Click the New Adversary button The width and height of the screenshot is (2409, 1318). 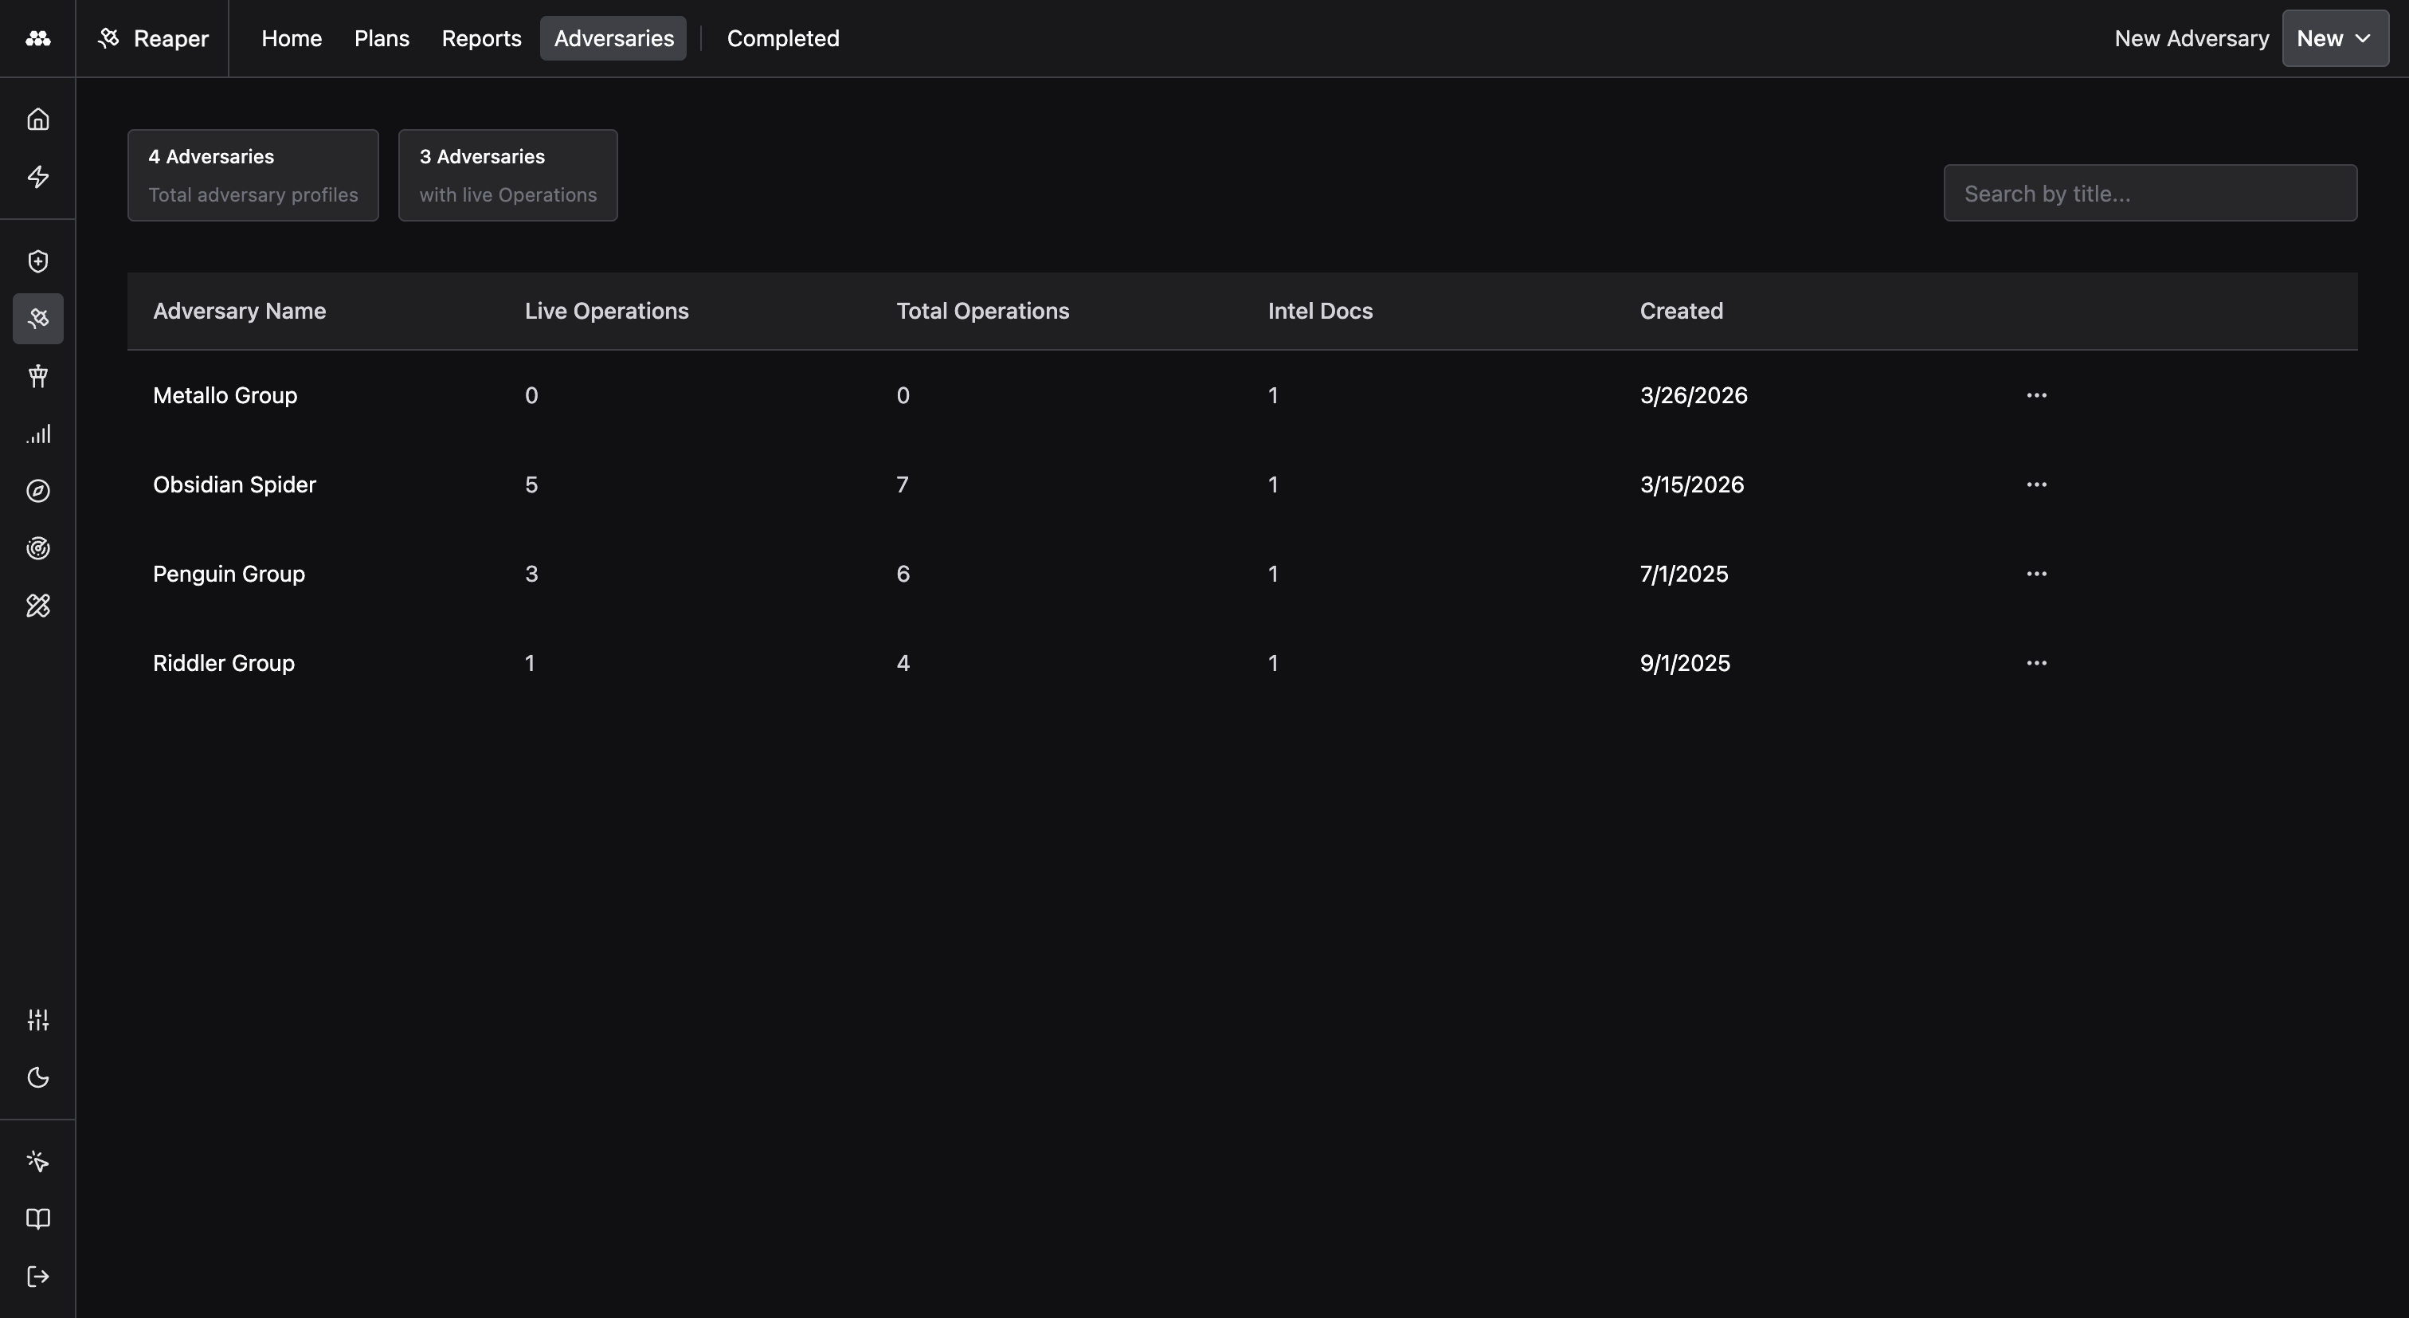coord(2192,38)
